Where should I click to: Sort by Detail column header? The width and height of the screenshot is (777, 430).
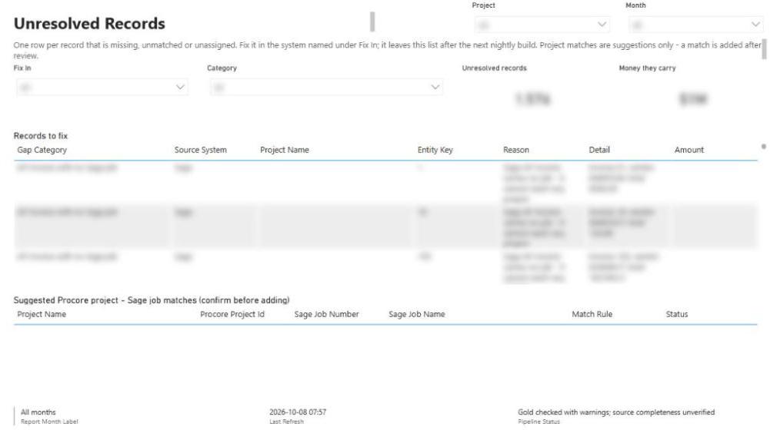(x=599, y=150)
